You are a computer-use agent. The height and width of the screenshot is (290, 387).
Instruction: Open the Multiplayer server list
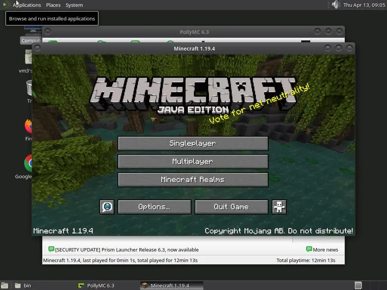pos(193,162)
